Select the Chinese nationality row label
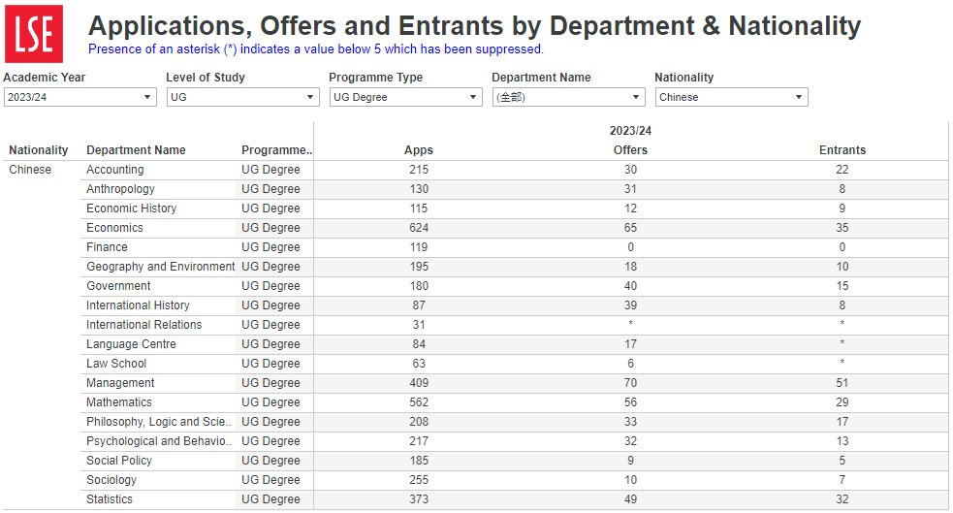Image resolution: width=953 pixels, height=513 pixels. [30, 170]
